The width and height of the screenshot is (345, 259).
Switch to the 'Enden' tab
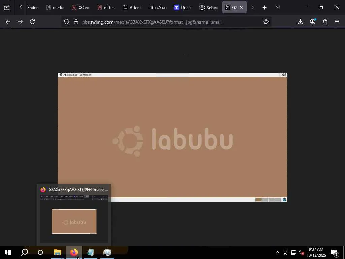click(33, 7)
